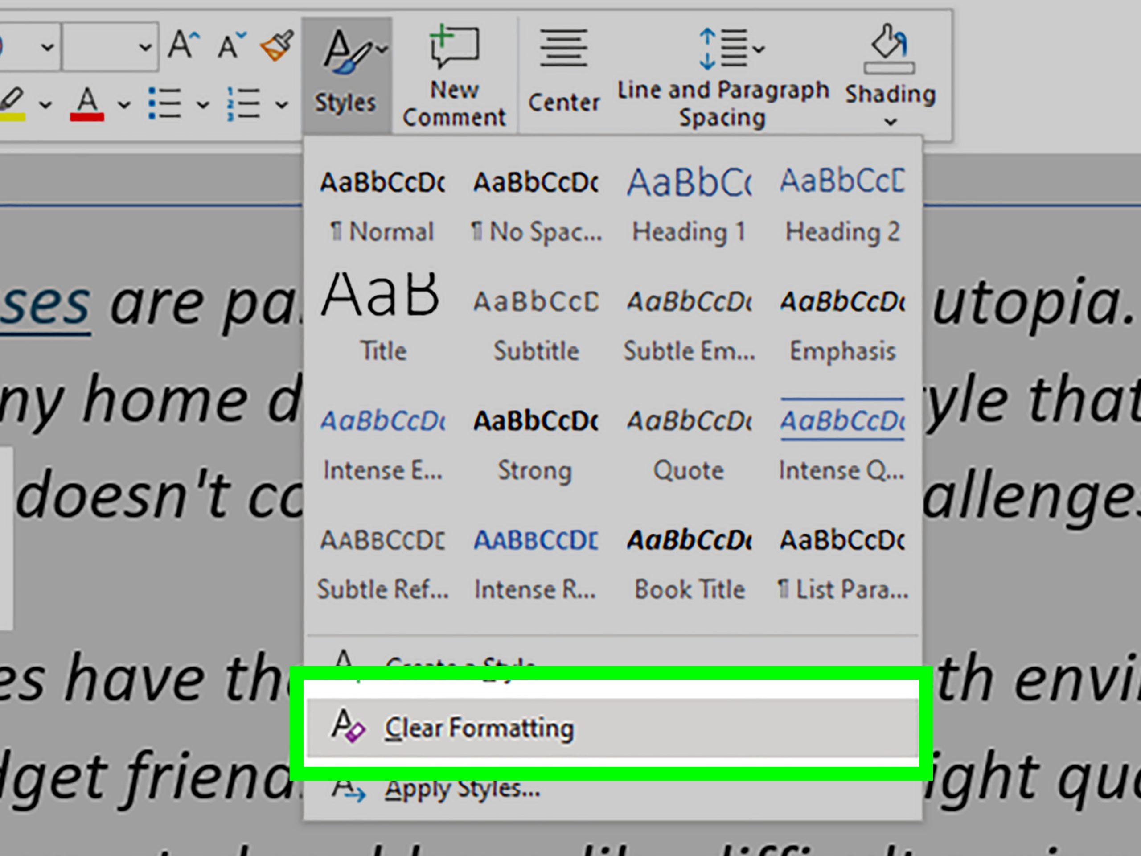Center-align the paragraph
The height and width of the screenshot is (856, 1141).
click(564, 72)
